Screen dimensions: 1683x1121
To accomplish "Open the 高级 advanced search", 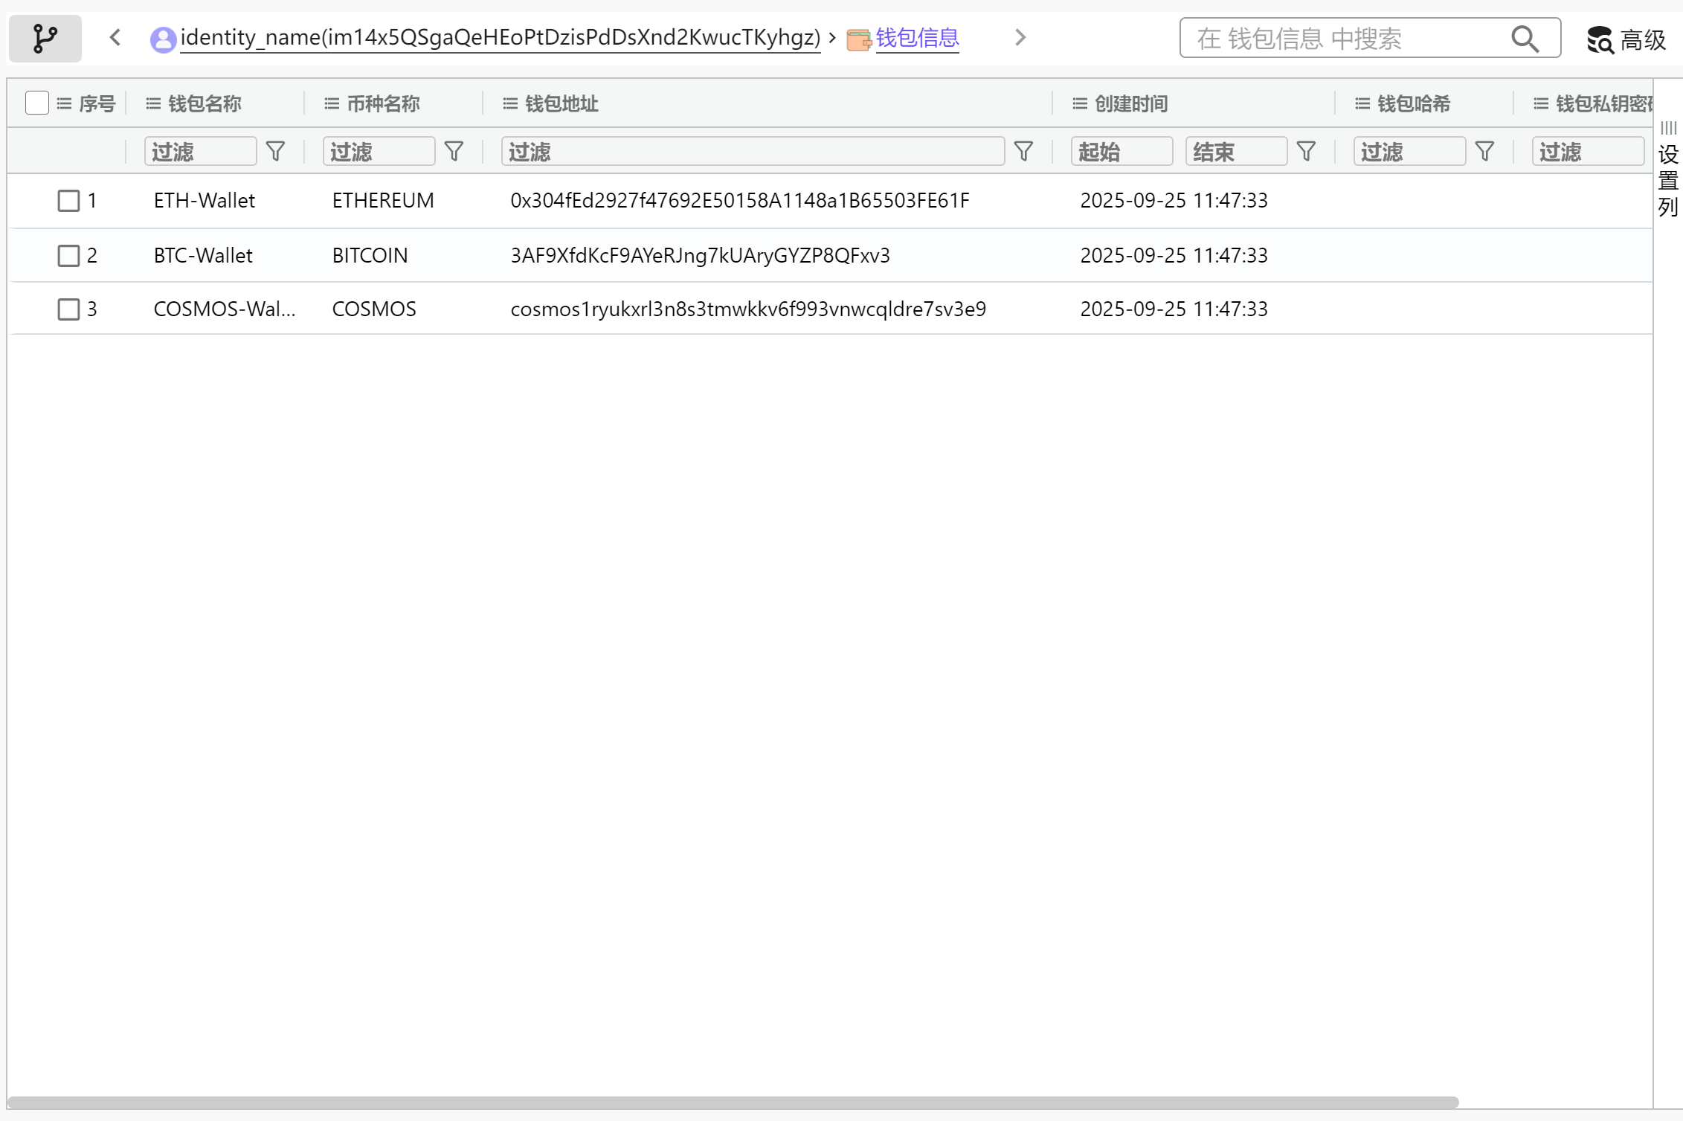I will [1626, 39].
